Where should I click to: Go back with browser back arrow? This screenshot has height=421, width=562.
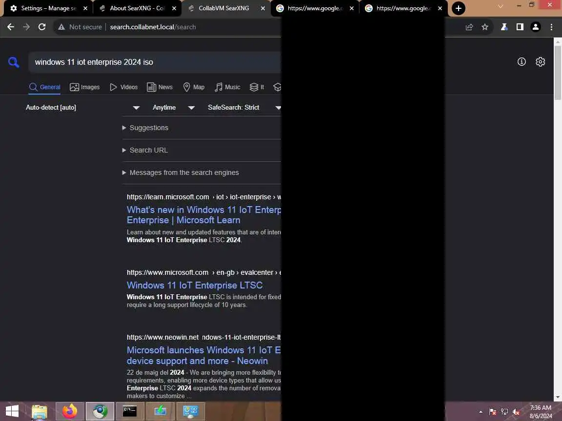pos(11,27)
